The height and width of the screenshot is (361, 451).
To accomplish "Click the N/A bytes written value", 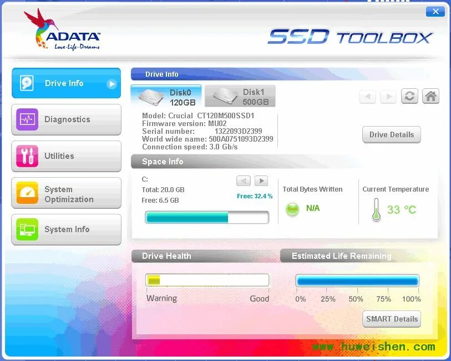I will point(313,208).
